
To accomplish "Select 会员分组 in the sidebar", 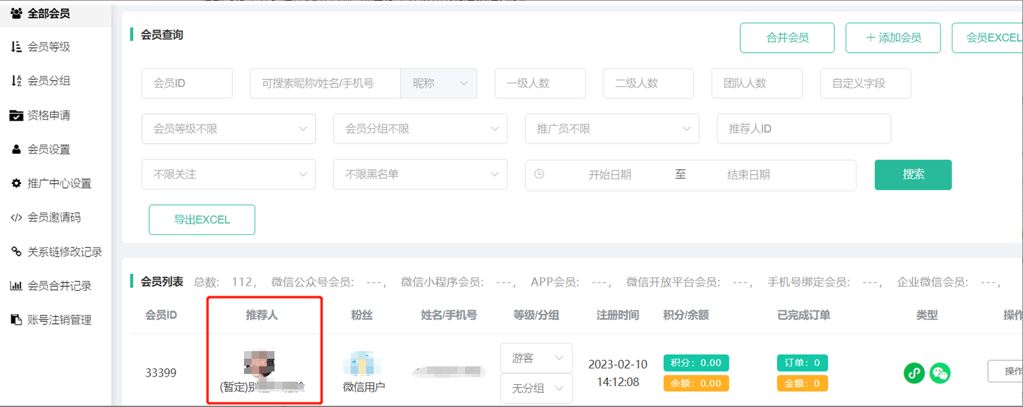I will point(49,81).
